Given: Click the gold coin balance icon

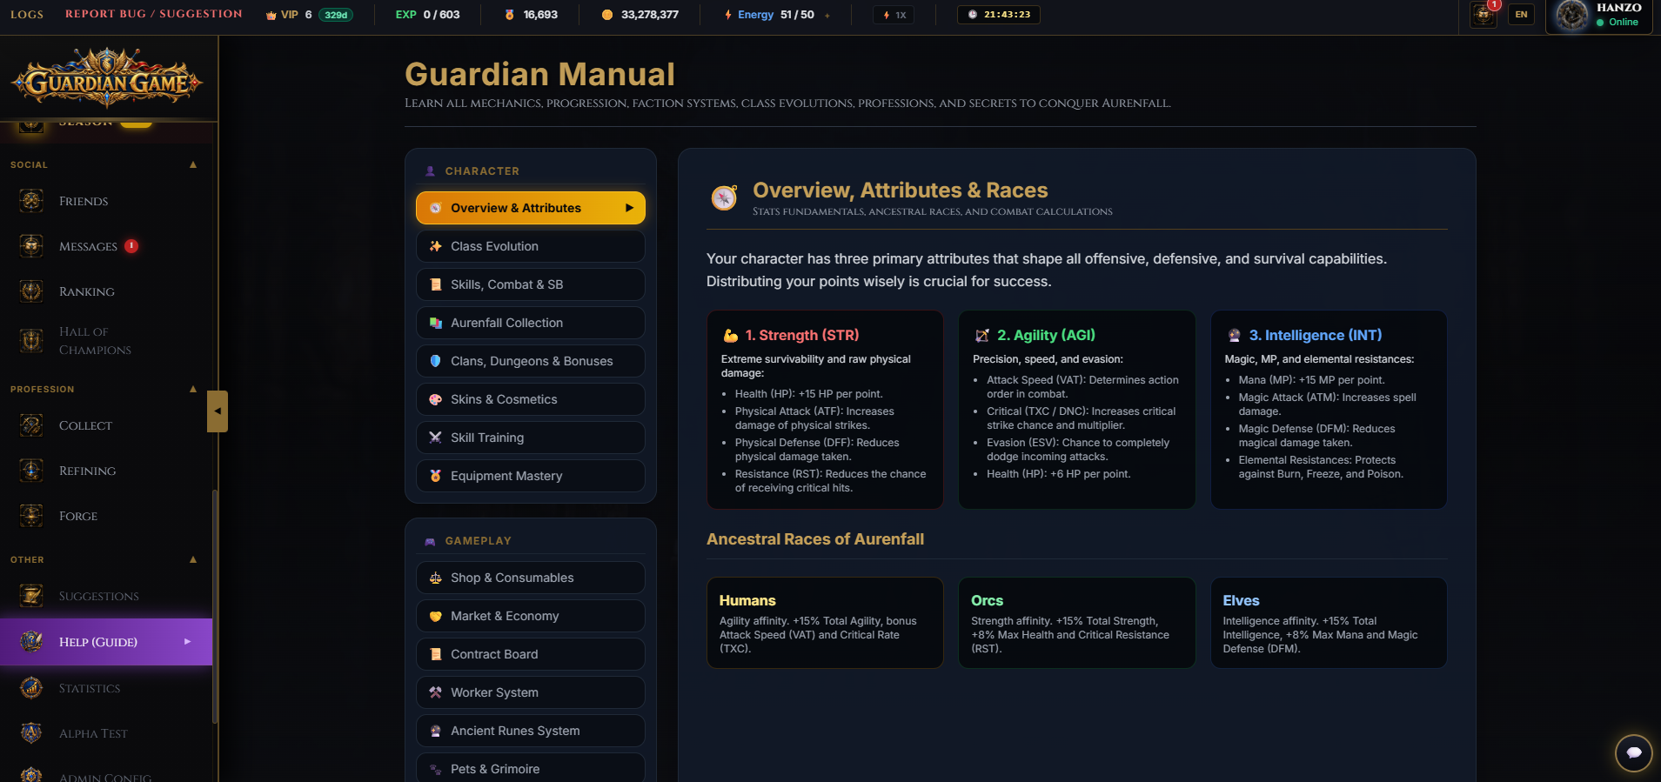Looking at the screenshot, I should pyautogui.click(x=607, y=15).
